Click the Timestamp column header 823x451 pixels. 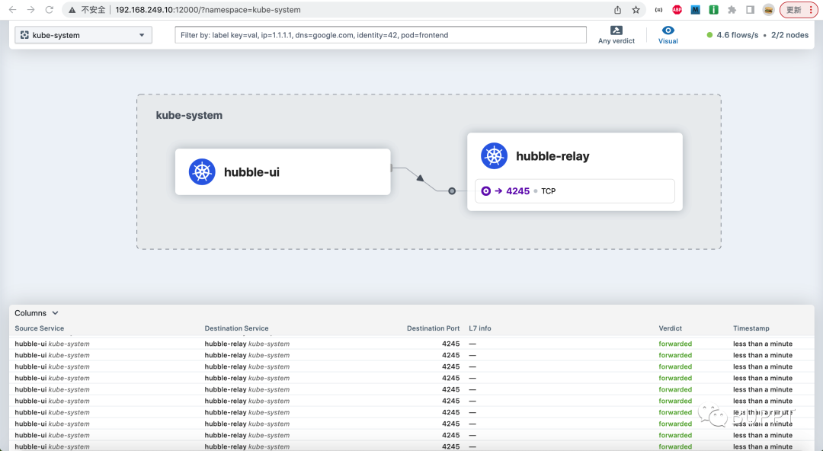(x=751, y=328)
